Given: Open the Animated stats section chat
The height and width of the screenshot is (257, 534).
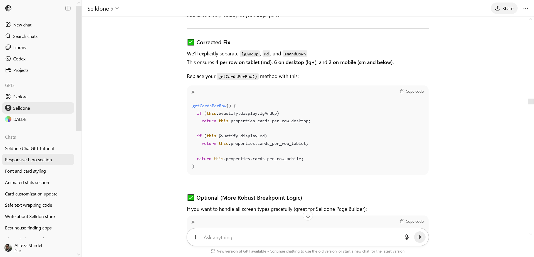Looking at the screenshot, I should pyautogui.click(x=38, y=182).
